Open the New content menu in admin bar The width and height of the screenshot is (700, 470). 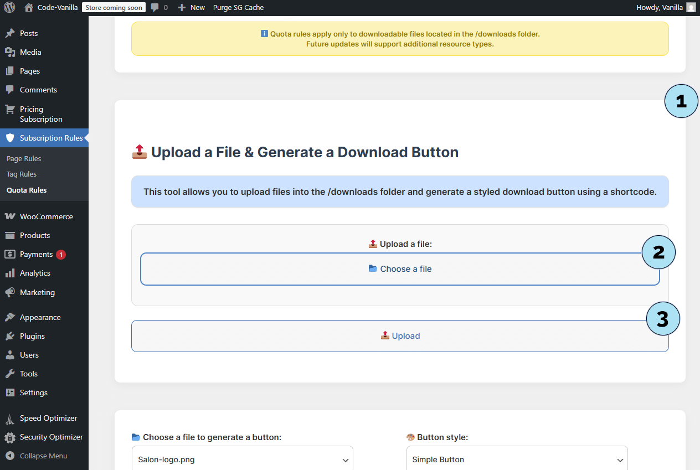pos(191,7)
